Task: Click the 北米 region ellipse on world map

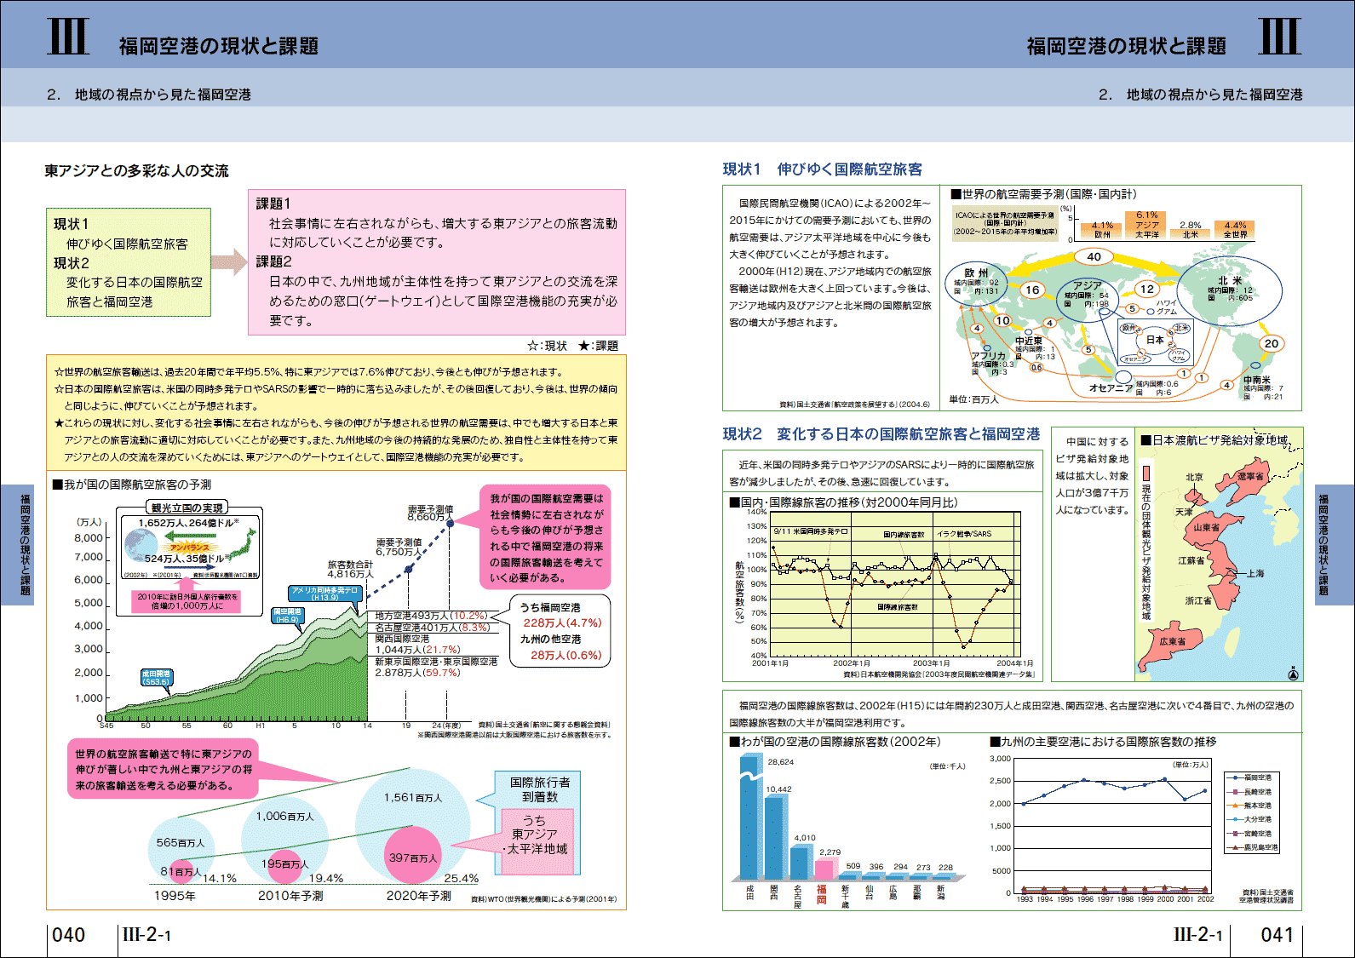Action: click(x=1230, y=291)
